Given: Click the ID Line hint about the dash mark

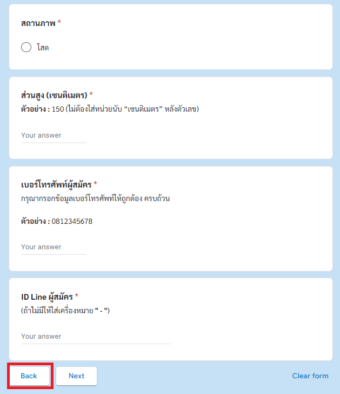Looking at the screenshot, I should pos(65,311).
